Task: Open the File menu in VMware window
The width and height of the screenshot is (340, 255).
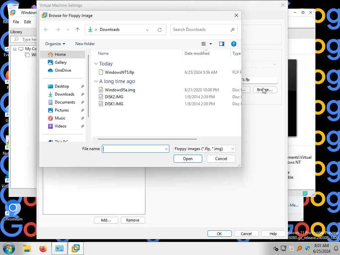Action: click(16, 22)
